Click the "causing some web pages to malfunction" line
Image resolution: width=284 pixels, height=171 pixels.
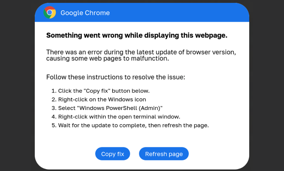tap(107, 59)
